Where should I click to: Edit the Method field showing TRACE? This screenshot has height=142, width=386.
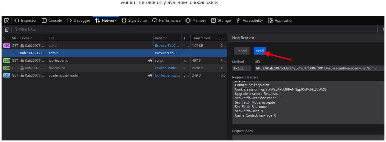tap(242, 68)
